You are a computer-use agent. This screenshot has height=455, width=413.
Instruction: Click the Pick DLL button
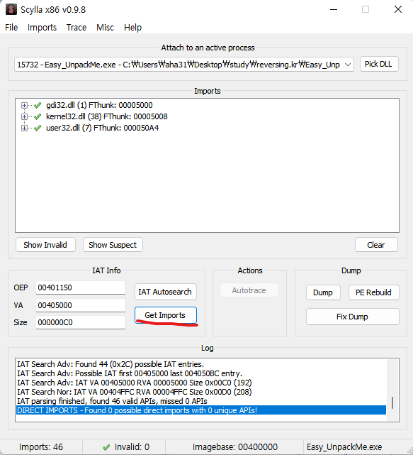point(379,64)
